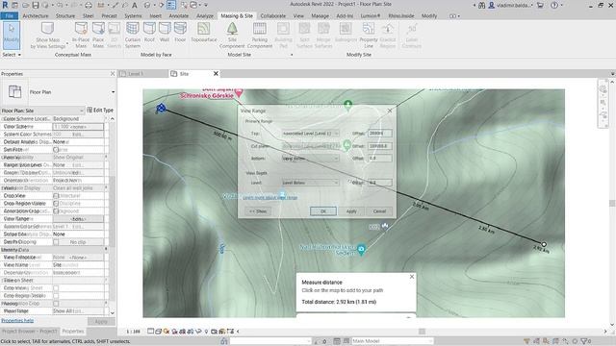Select the Wall by face tool
The width and height of the screenshot is (616, 346).
[x=165, y=32]
